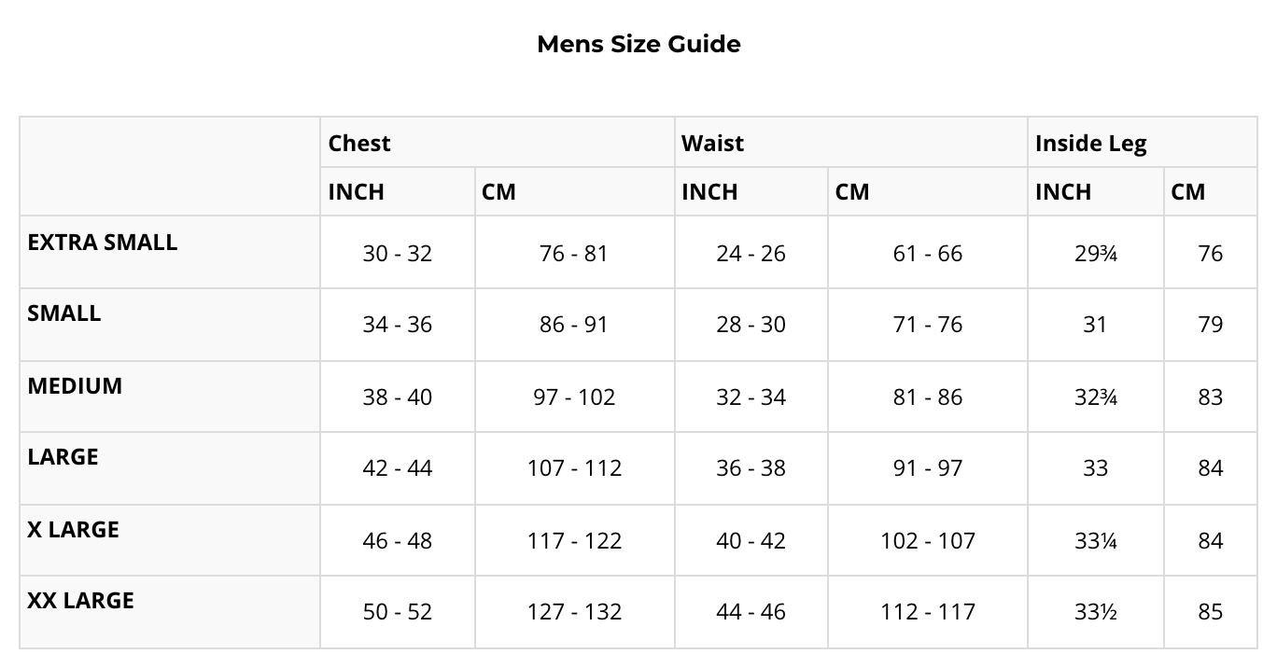This screenshot has width=1277, height=668.
Task: Click the SMALL row label
Action: click(x=63, y=313)
